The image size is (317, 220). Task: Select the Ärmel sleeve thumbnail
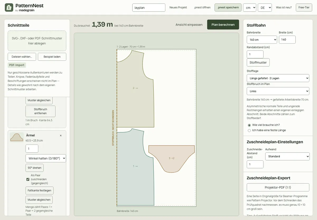tap(17, 137)
